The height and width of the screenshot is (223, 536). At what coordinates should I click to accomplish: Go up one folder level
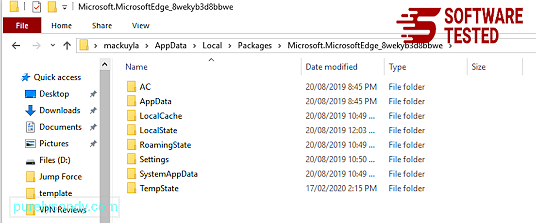pyautogui.click(x=67, y=46)
